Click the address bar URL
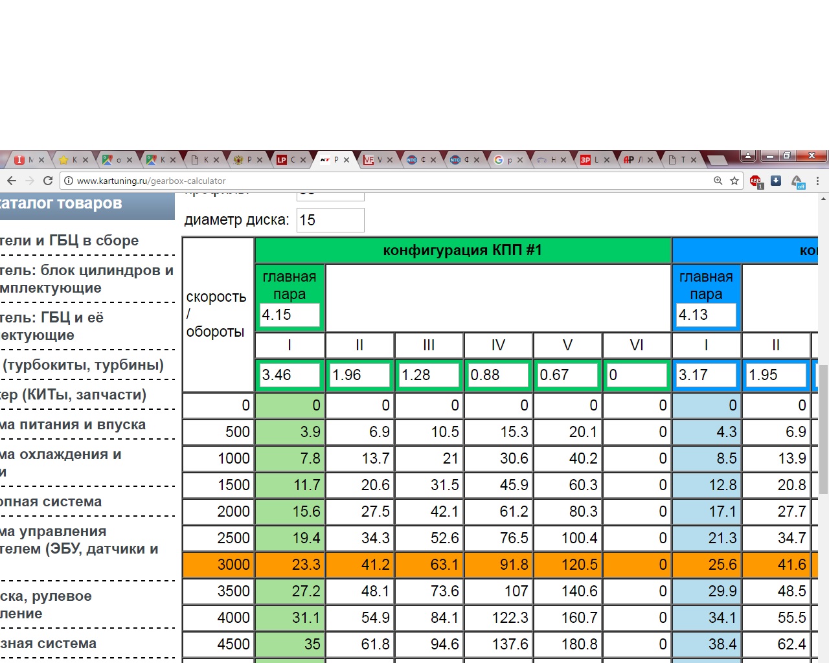Viewport: 829px width, 663px height. click(x=152, y=181)
